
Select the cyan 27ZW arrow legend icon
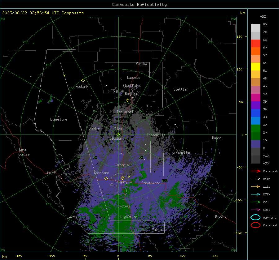(255, 194)
